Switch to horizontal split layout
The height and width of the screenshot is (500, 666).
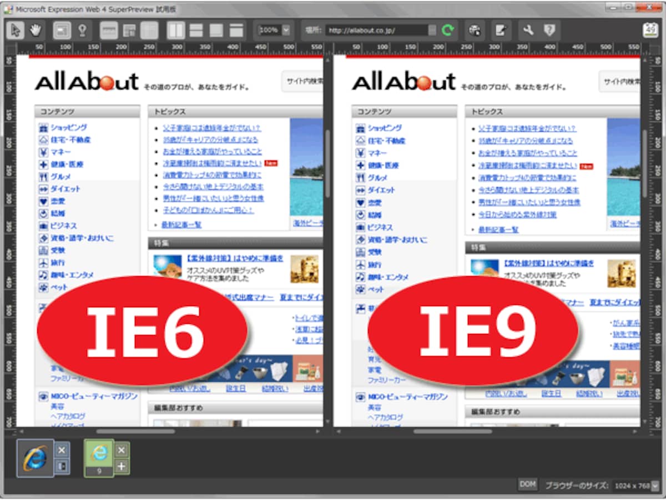coord(196,30)
